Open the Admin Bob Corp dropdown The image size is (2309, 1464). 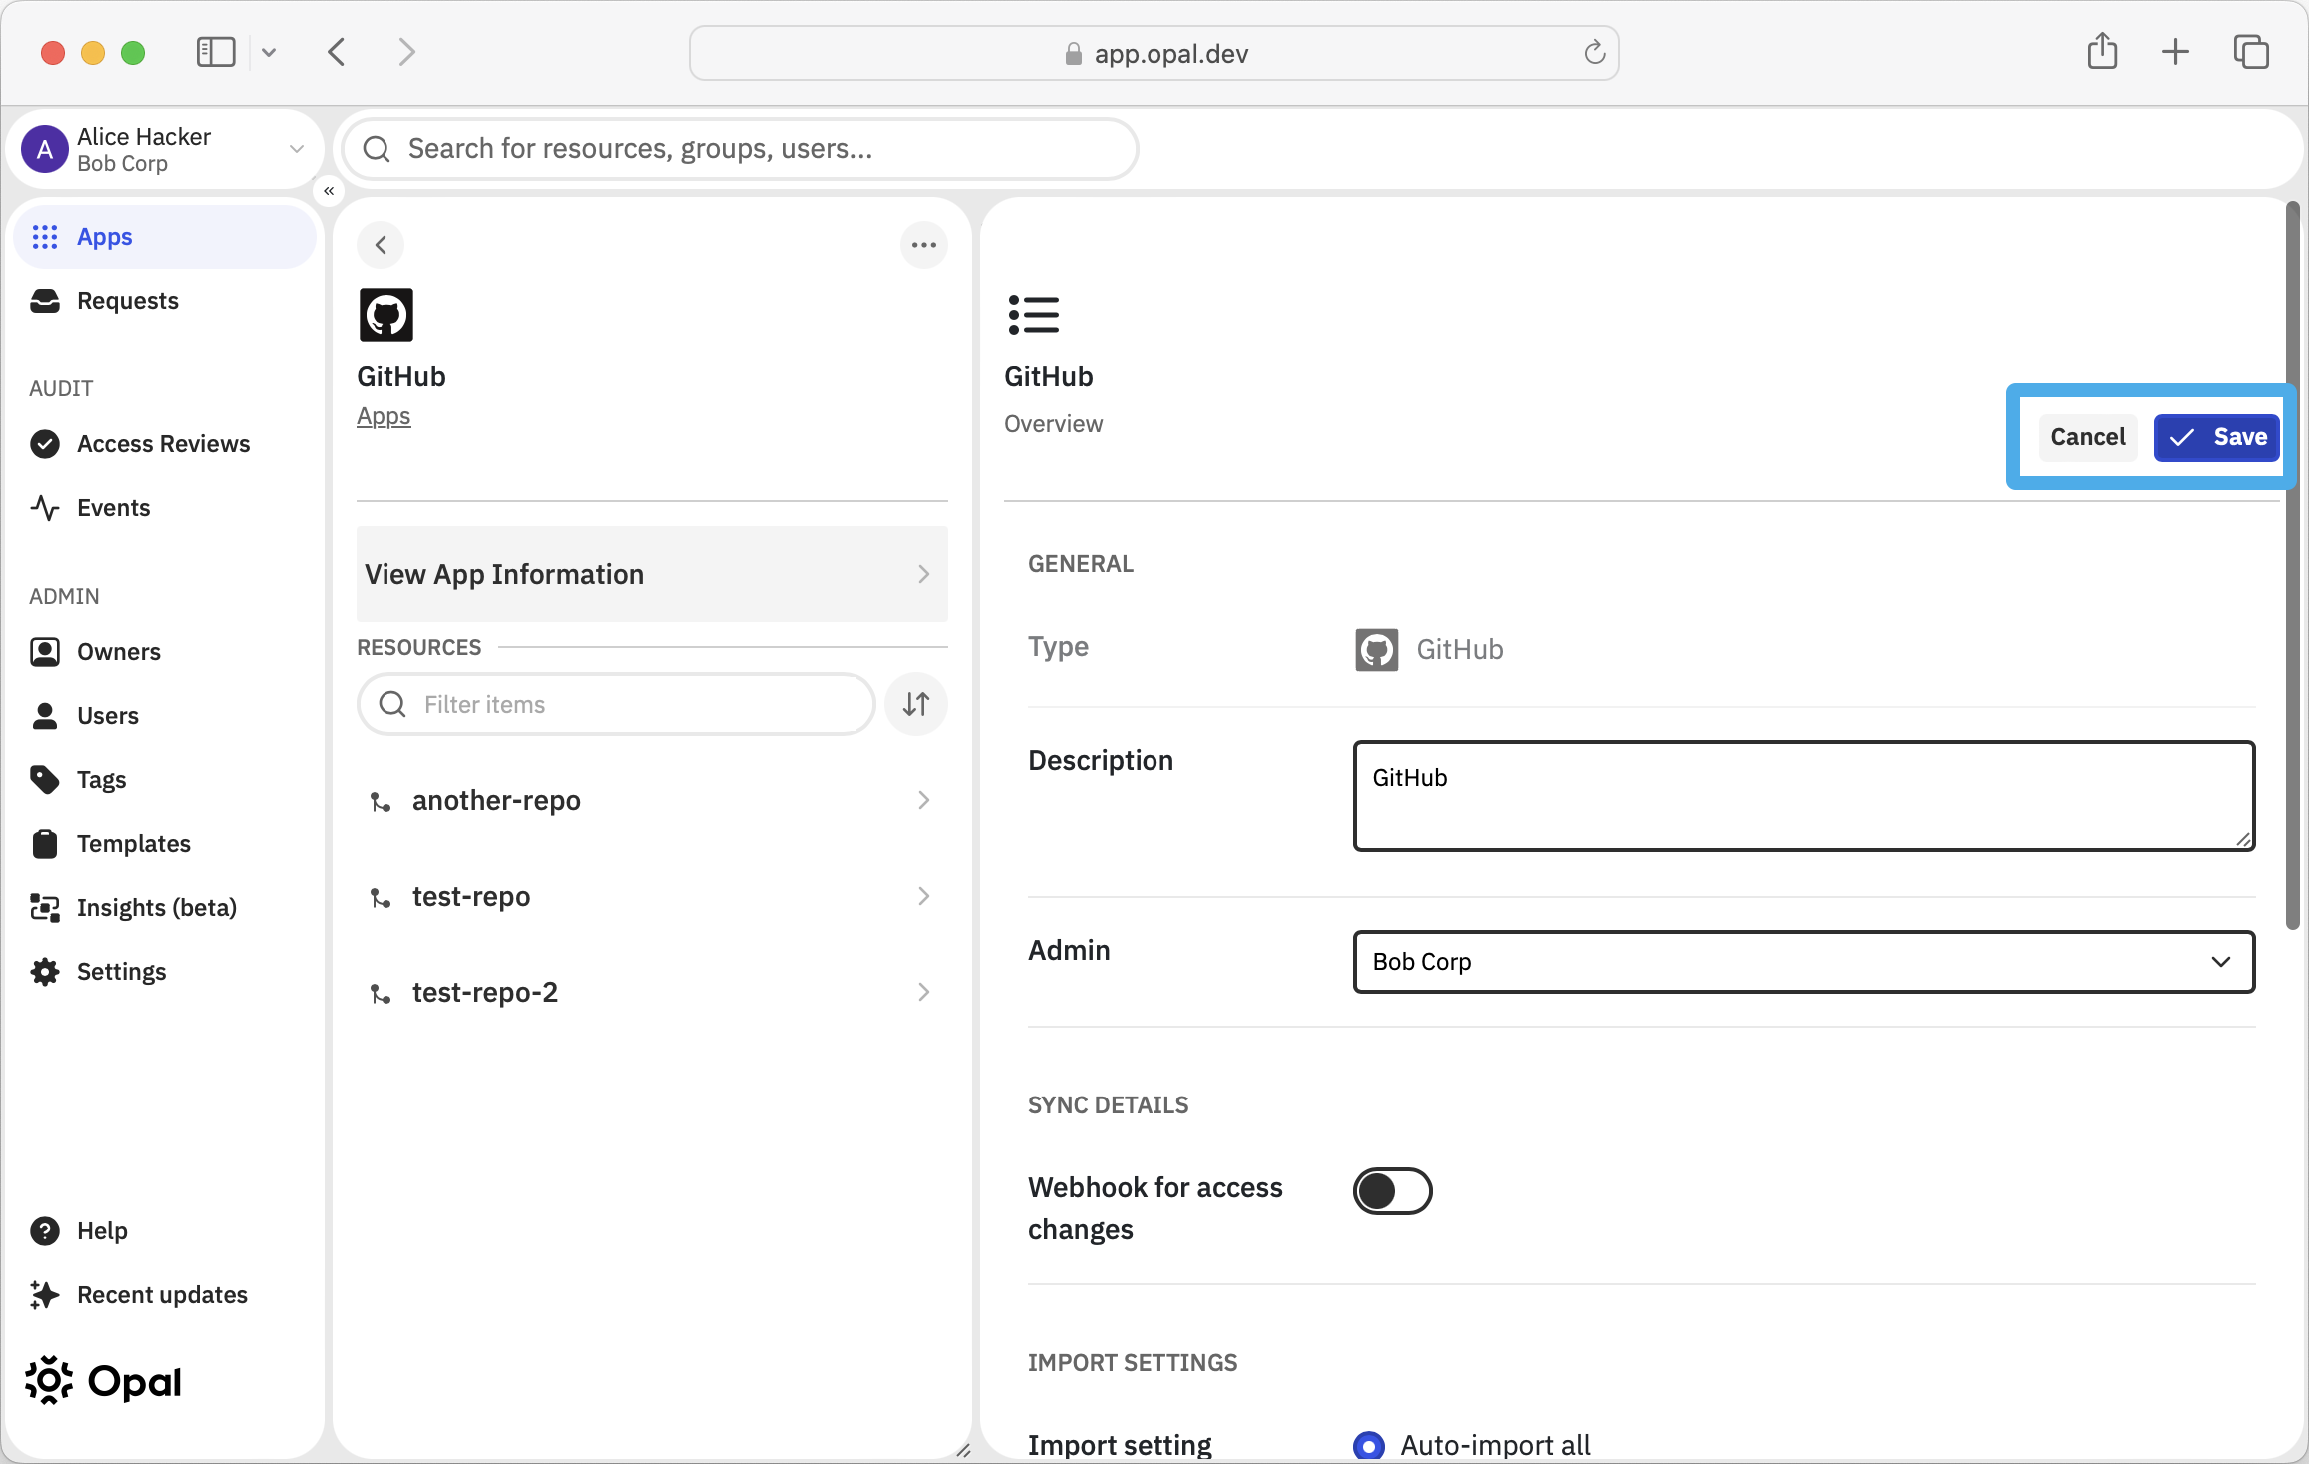point(1804,962)
